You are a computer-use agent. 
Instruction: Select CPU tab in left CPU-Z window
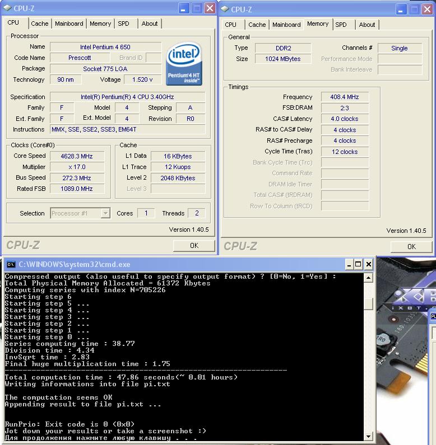tap(13, 22)
